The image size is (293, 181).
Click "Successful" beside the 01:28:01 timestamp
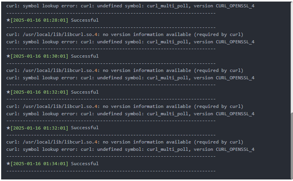[85, 20]
